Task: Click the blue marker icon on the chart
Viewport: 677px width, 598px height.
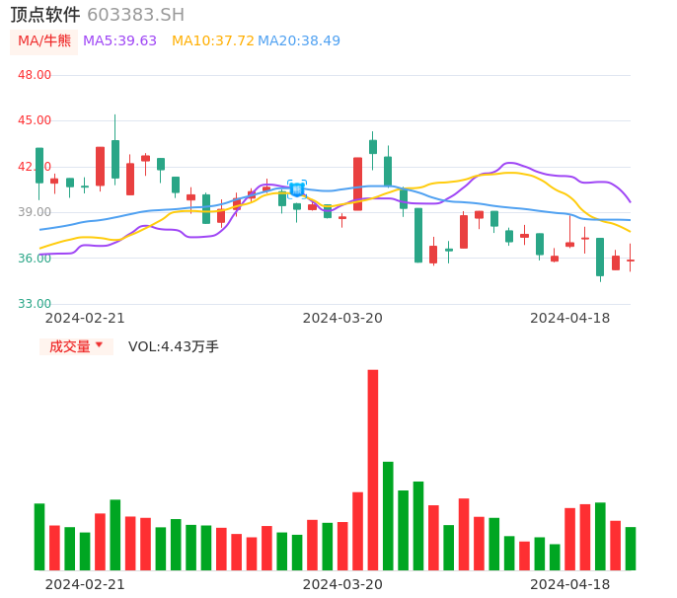Action: [x=297, y=188]
